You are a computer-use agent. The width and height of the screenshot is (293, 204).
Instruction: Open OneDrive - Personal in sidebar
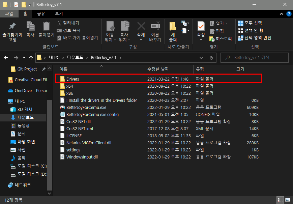tap(27, 91)
